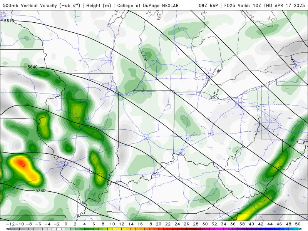308x231 pixels.
Task: Click the 'Height (m)' header label
Action: (99, 6)
